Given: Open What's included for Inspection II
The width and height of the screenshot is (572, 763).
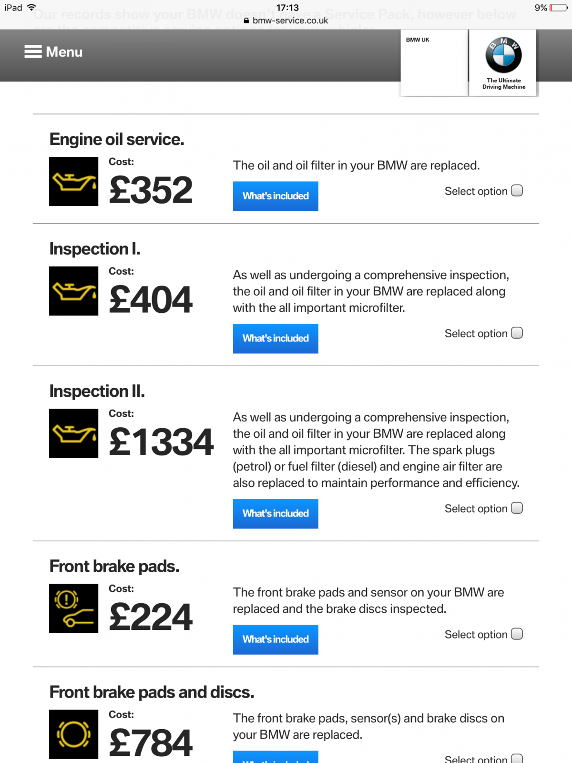Looking at the screenshot, I should click(276, 514).
